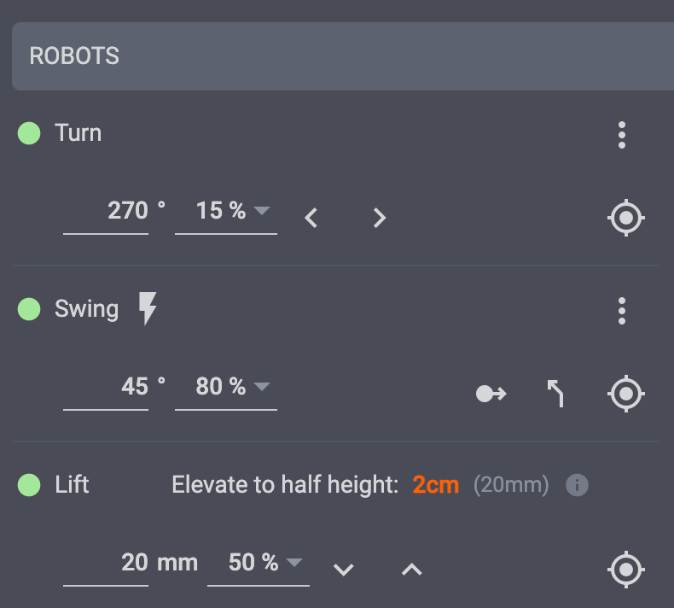Click the Swing move-forward dot arrow icon
This screenshot has height=608, width=674.
coord(491,394)
